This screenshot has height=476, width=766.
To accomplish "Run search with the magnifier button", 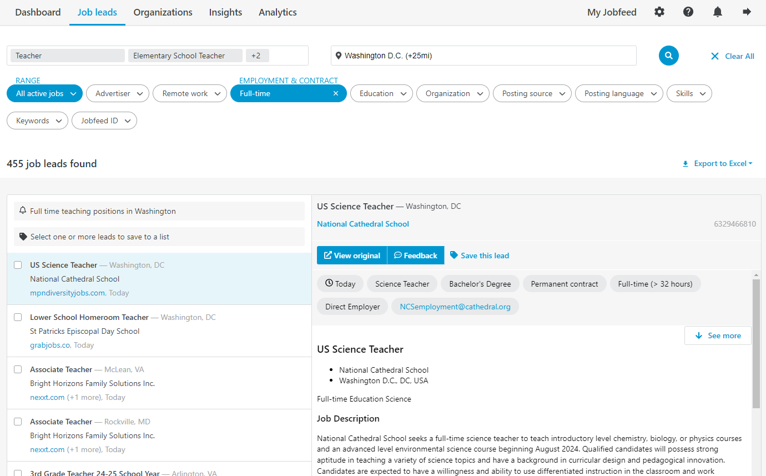I will click(669, 56).
